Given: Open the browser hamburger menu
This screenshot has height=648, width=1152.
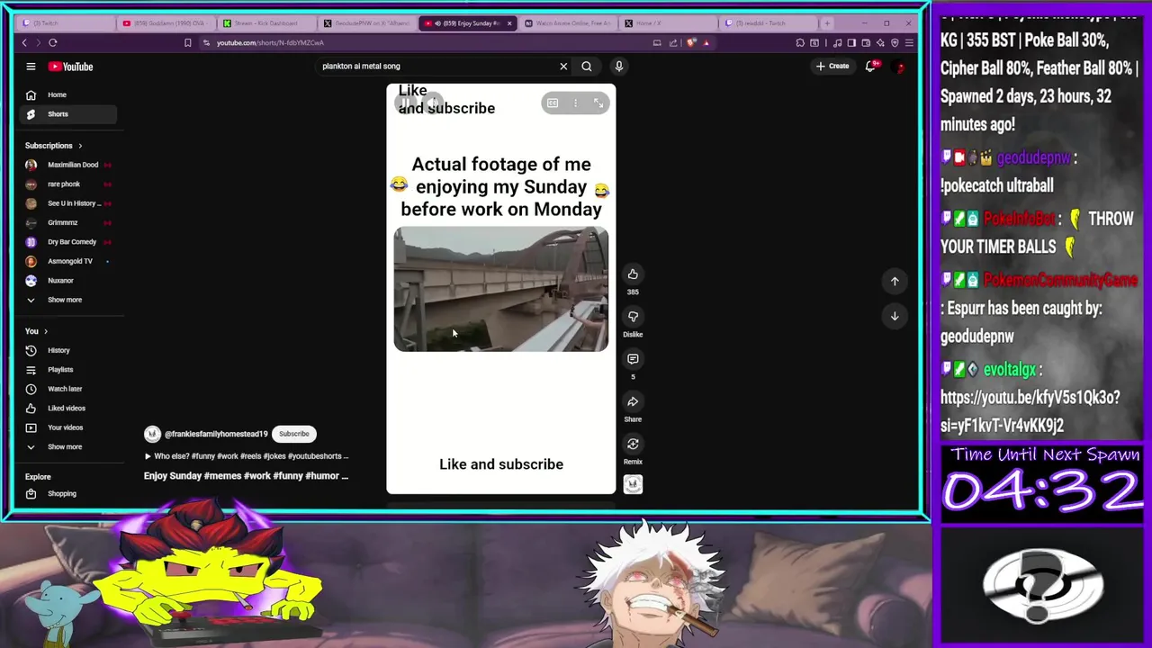Looking at the screenshot, I should click(x=909, y=42).
